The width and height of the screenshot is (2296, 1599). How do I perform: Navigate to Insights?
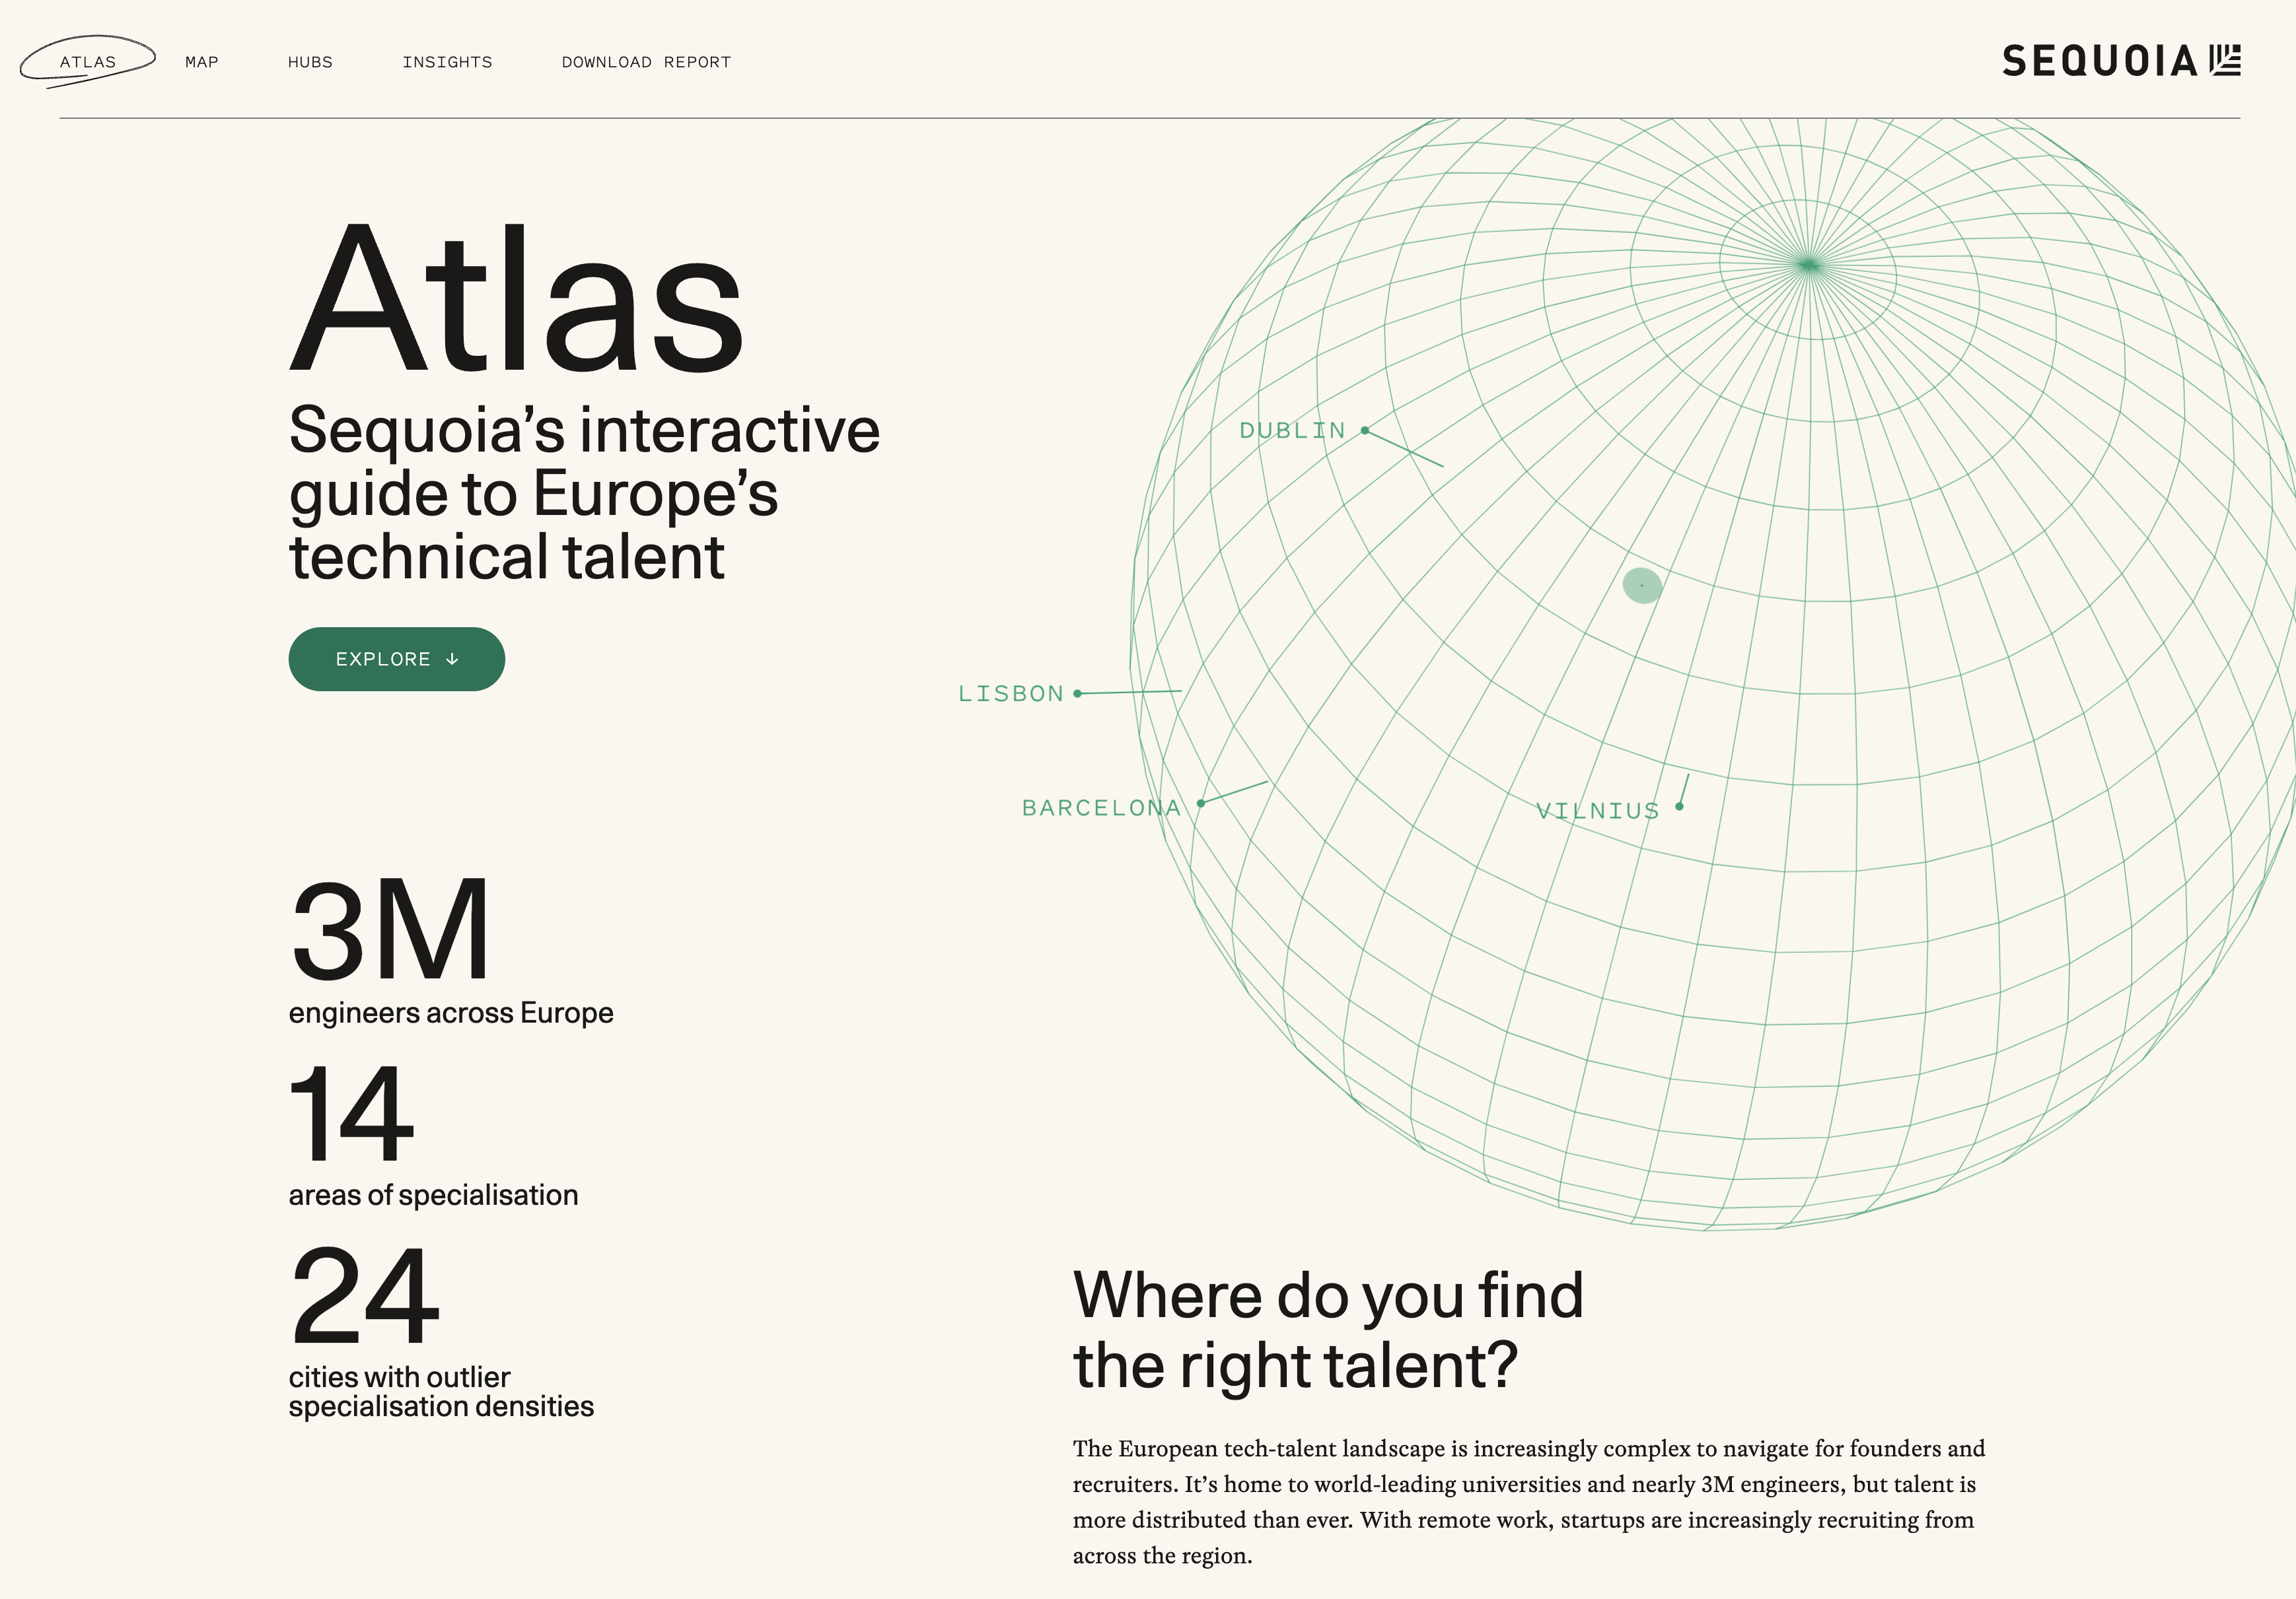click(x=447, y=62)
